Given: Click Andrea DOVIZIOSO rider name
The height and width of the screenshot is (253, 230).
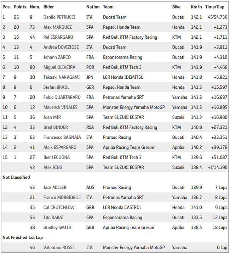Looking at the screenshot, I should point(61,47).
